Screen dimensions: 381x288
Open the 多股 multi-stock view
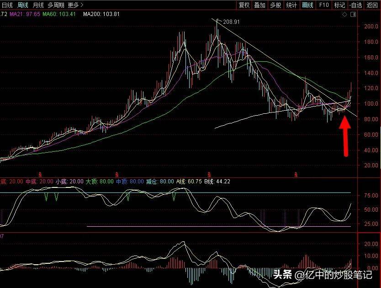coord(275,5)
